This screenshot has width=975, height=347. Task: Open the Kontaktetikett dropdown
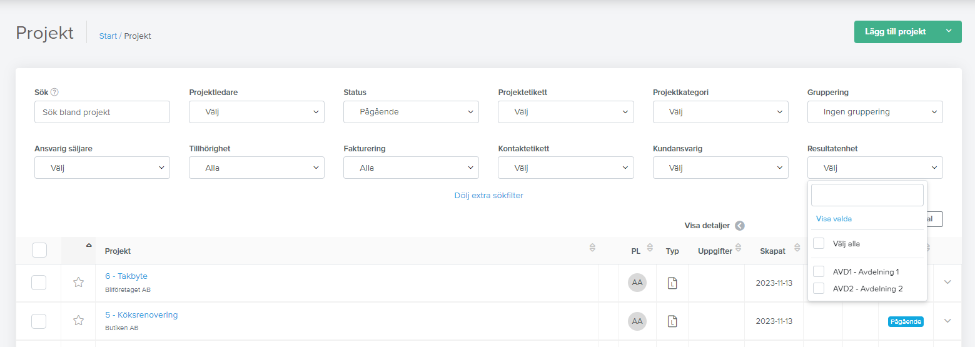coord(566,168)
